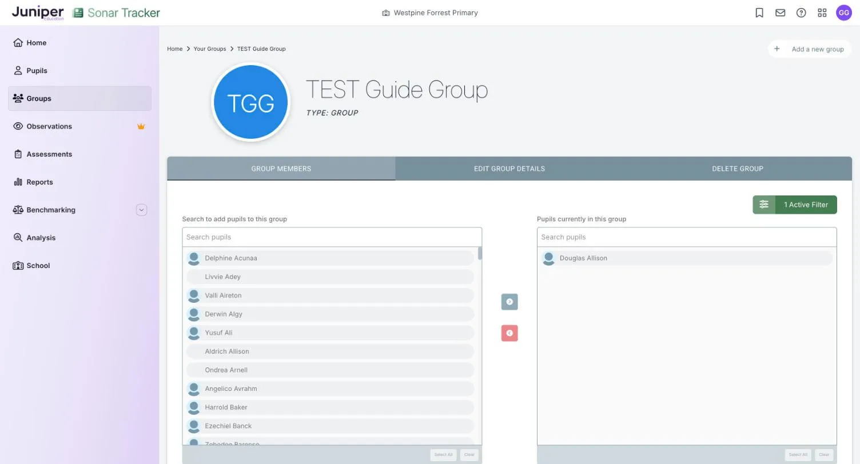Click the Home breadcrumb link
Image resolution: width=860 pixels, height=464 pixels.
point(174,49)
